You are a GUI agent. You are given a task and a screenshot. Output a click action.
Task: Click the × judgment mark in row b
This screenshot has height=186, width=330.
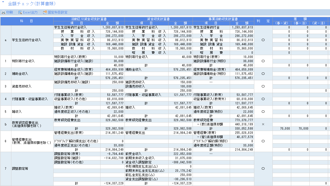pos(263,124)
